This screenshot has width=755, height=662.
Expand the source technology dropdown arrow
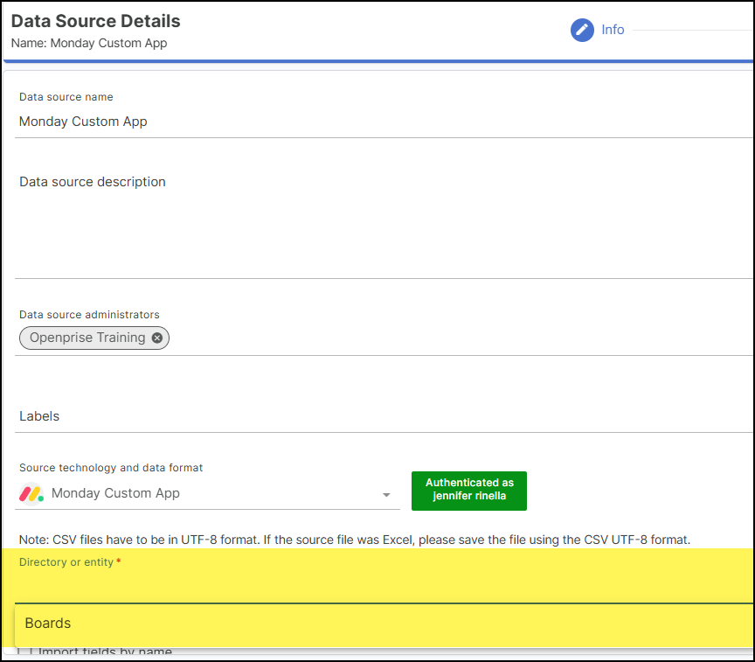click(386, 495)
